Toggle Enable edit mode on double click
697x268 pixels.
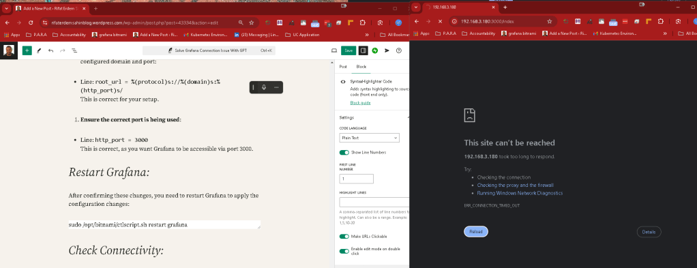344,251
